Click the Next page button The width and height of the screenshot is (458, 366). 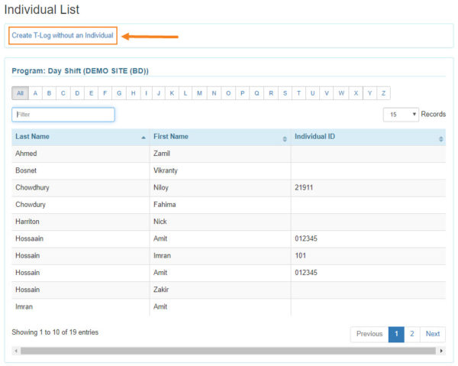[433, 334]
